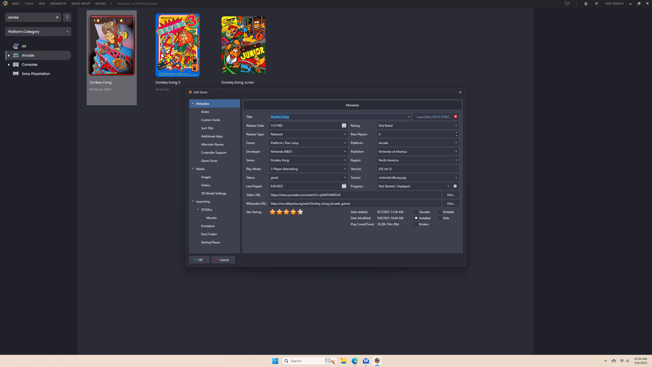This screenshot has height=367, width=652.
Task: Click the Version text field
Action: click(x=418, y=169)
